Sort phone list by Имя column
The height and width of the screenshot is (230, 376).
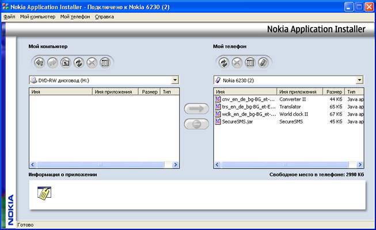tap(245, 92)
